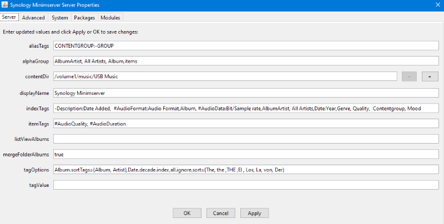Viewport: 444px width, 224px height.
Task: Click the listViewAlbums label
Action: (32, 139)
